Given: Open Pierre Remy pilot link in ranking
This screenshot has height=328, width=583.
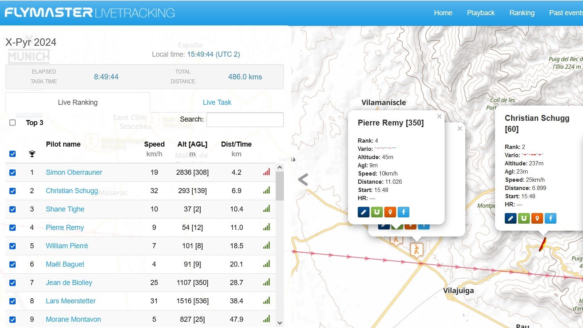Looking at the screenshot, I should [x=65, y=228].
